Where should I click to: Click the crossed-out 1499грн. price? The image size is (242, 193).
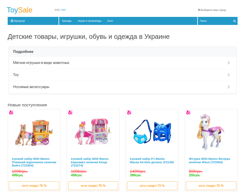click(138, 171)
